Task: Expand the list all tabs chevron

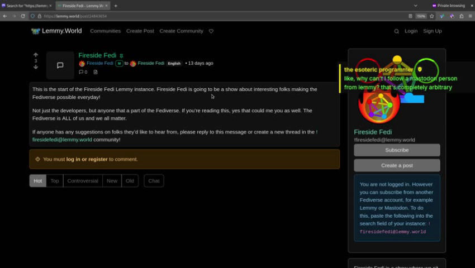Action: (x=415, y=6)
